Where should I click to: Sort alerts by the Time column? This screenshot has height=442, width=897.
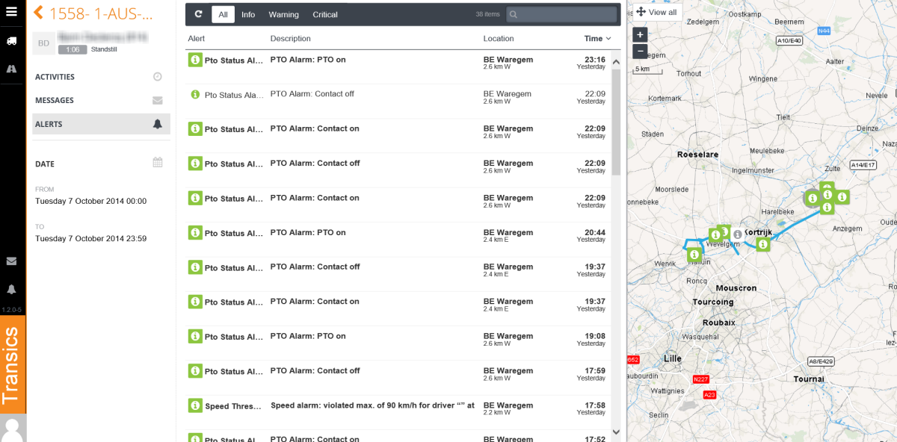click(597, 39)
